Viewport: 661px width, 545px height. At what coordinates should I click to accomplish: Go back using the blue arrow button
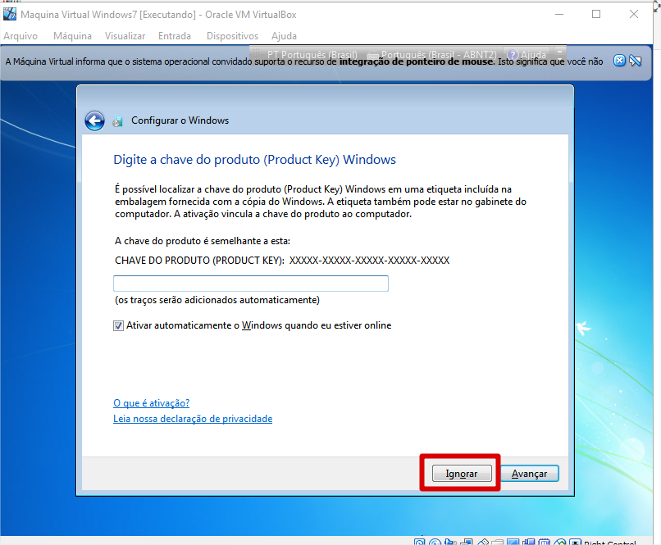click(95, 121)
